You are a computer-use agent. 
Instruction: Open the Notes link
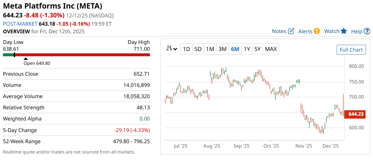click(279, 31)
